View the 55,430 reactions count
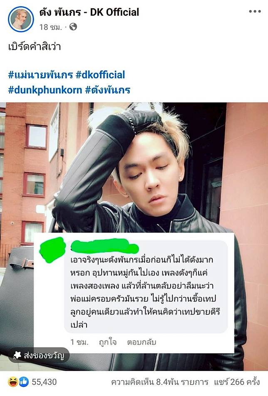This screenshot has width=268, height=396. (44, 382)
